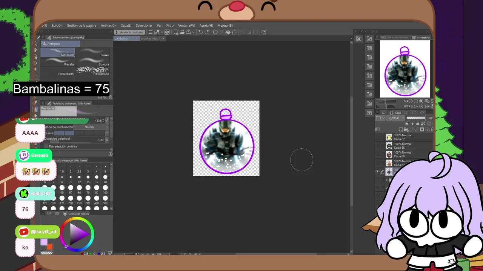
Task: Select layer Capa 66
Action: [x=404, y=146]
